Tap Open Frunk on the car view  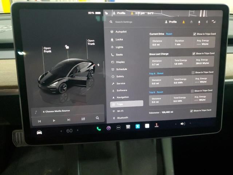[x=47, y=50]
